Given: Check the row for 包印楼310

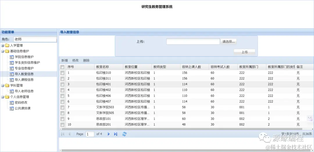Looking at the screenshot, I should [63, 73].
